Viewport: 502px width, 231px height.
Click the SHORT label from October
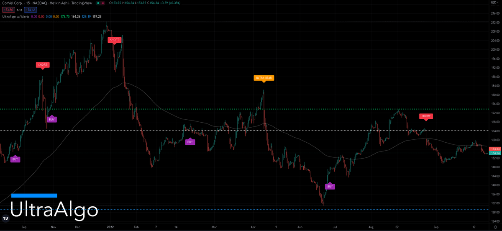point(42,65)
